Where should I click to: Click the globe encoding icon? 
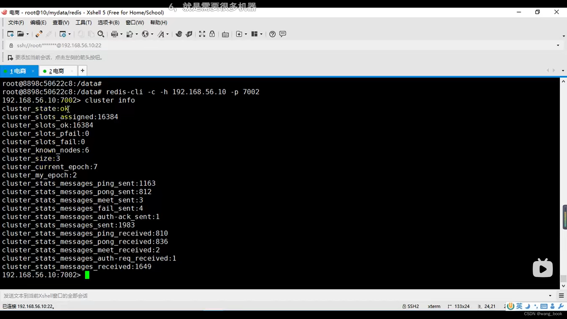pyautogui.click(x=145, y=34)
